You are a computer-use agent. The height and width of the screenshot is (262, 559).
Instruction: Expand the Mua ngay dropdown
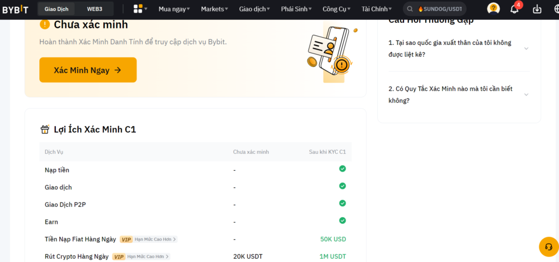coord(174,9)
